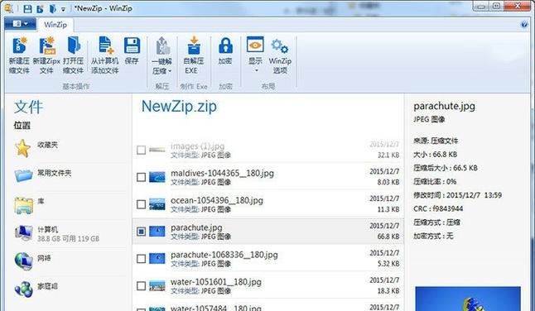The height and width of the screenshot is (311, 535).
Task: Open archive via 打开压缩文件 icon
Action: [x=74, y=45]
